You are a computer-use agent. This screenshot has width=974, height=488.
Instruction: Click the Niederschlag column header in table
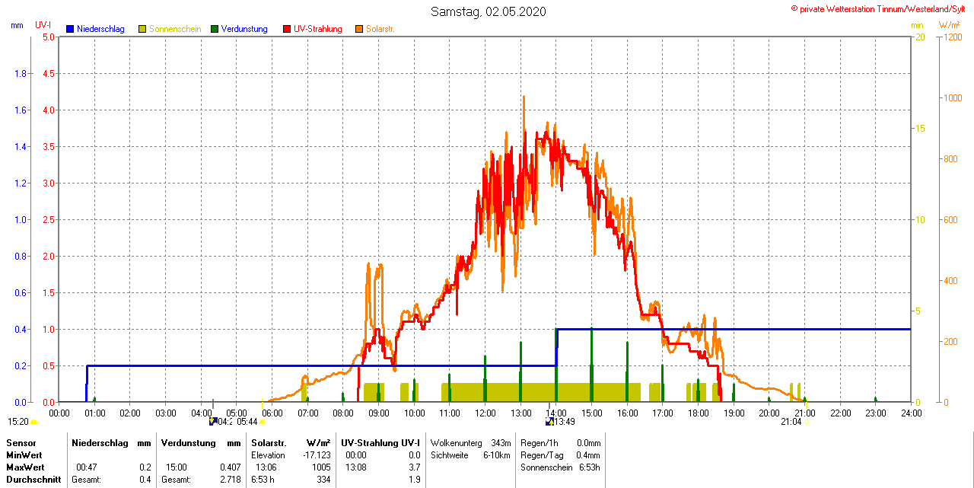[100, 442]
